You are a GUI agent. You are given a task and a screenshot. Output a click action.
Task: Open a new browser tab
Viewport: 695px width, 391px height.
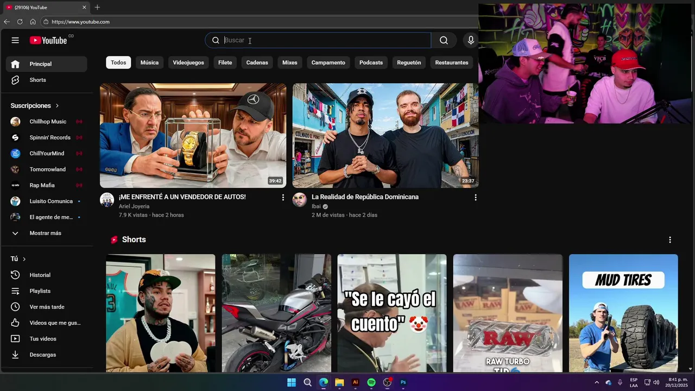(97, 7)
